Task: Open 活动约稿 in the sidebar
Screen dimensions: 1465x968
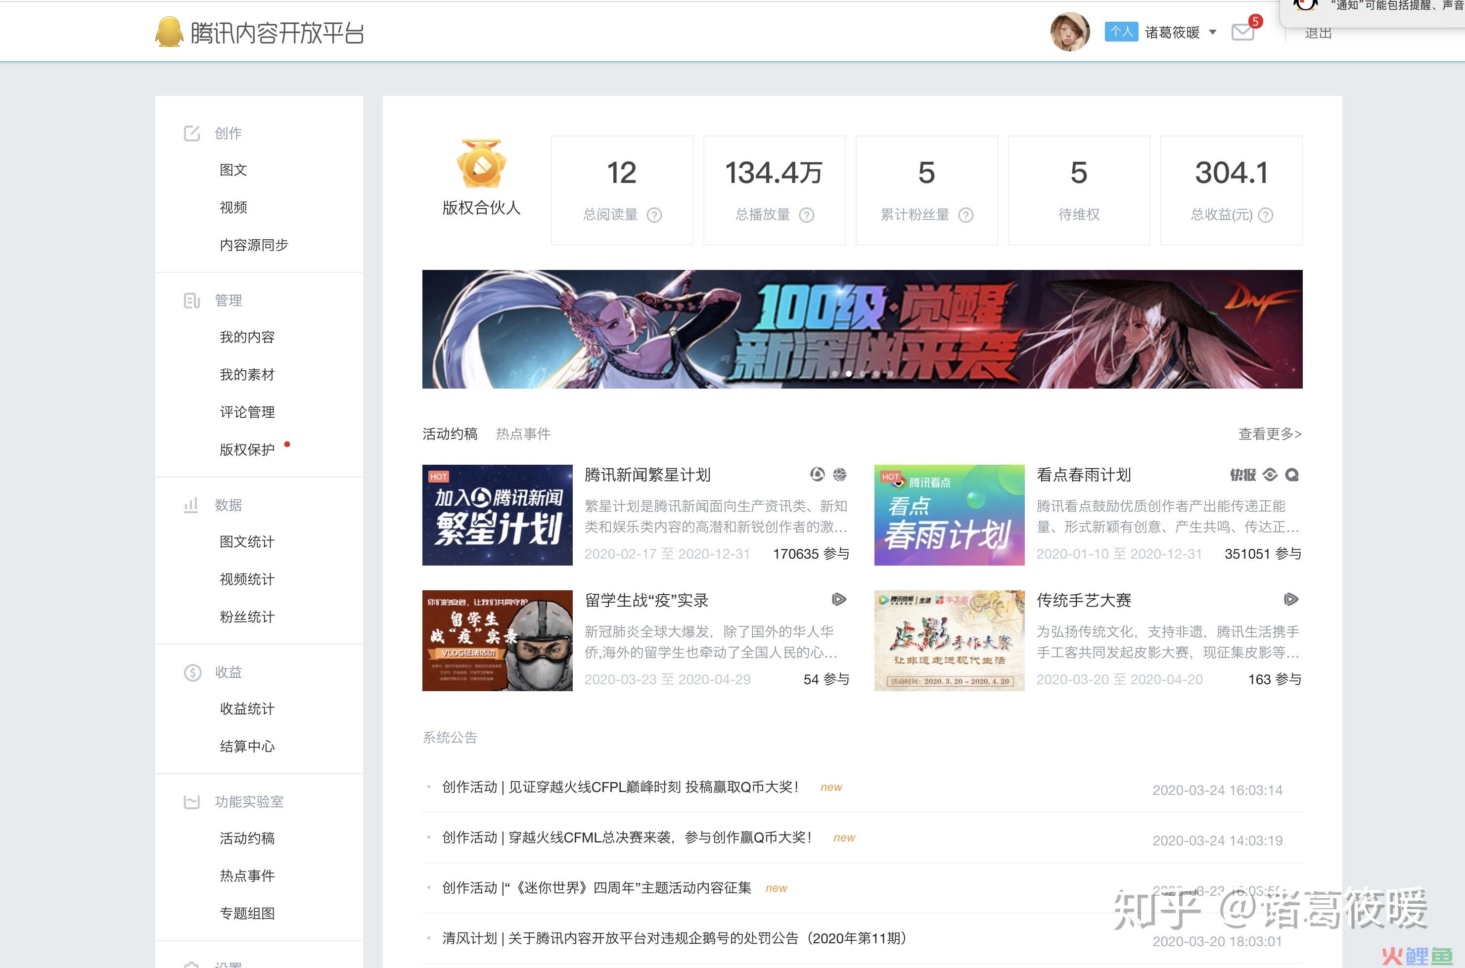Action: tap(247, 838)
